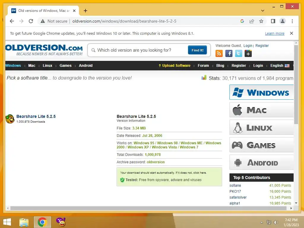Image resolution: width=304 pixels, height=228 pixels.
Task: Click Register link beside Welcome Guest
Action: pyautogui.click(x=262, y=45)
